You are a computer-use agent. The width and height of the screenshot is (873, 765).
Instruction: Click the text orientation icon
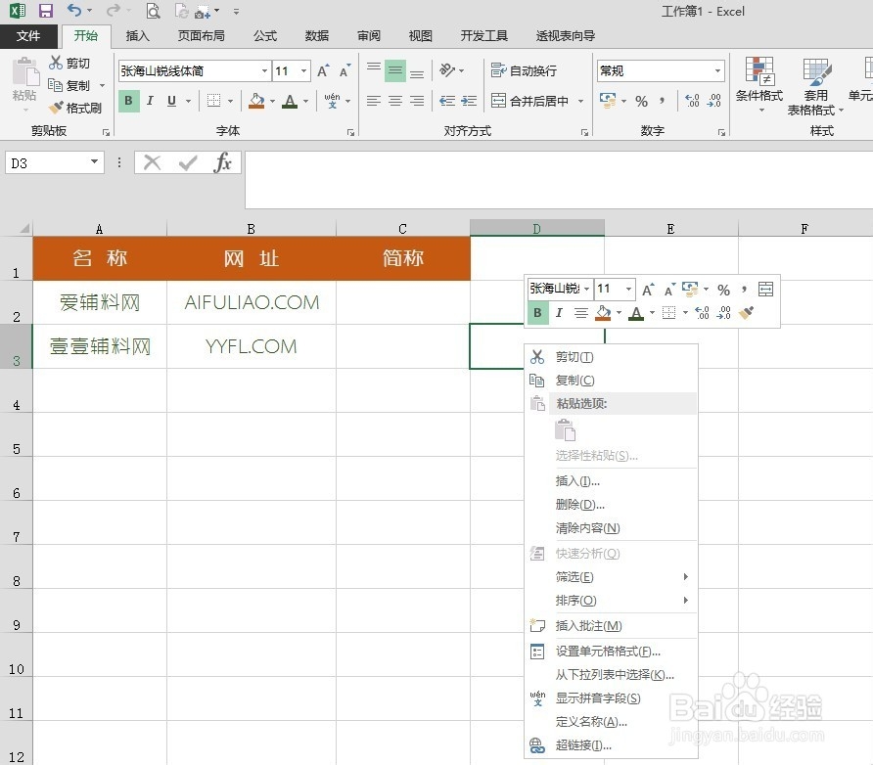pyautogui.click(x=447, y=70)
